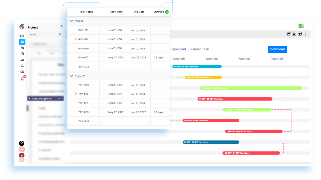Click the End Date column header

point(139,12)
